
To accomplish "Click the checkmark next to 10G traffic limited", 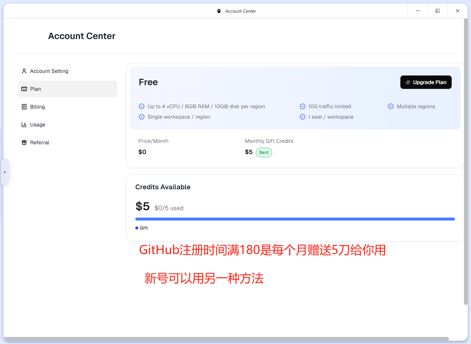I will [302, 106].
